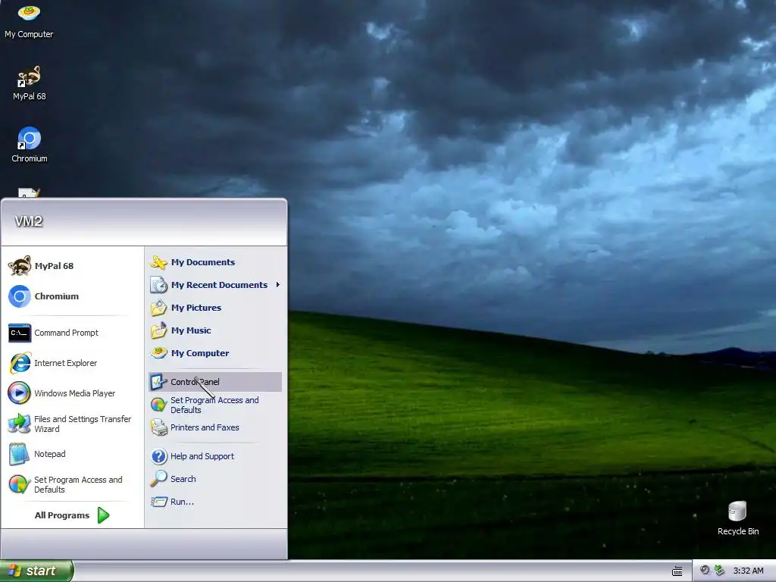Screen dimensions: 776x582
Task: Click the Set Program Access icon in right column
Action: pos(159,405)
